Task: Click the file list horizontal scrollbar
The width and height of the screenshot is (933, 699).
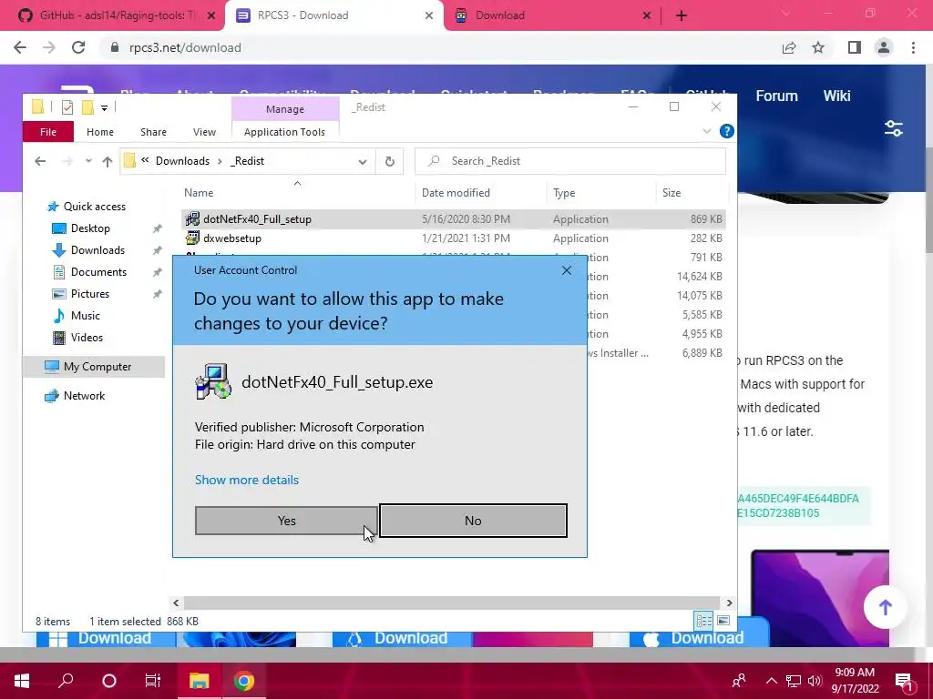Action: (x=451, y=603)
